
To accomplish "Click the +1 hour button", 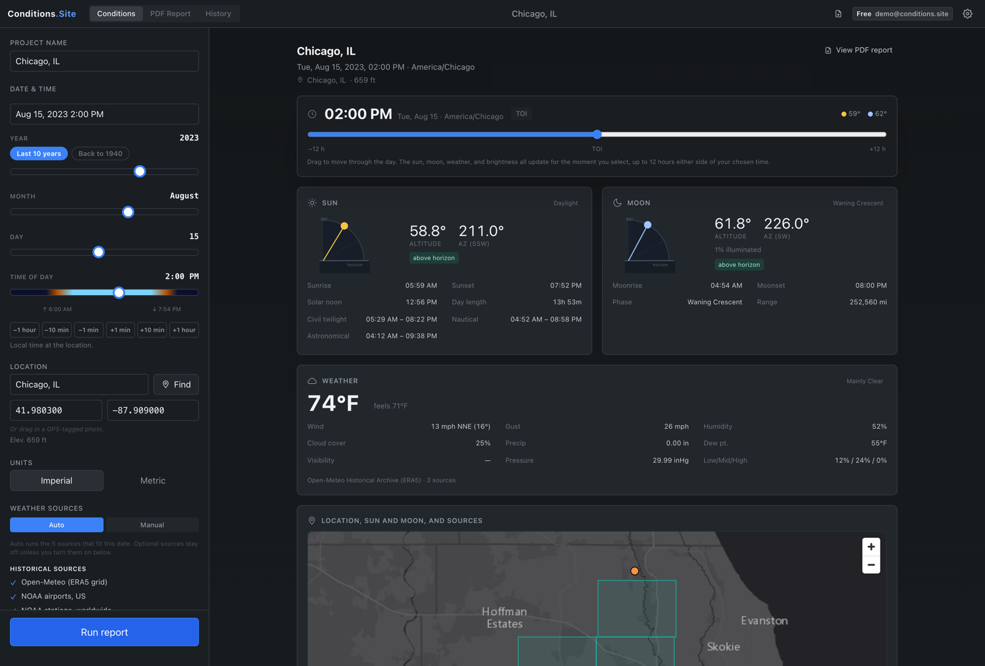I will coord(184,330).
